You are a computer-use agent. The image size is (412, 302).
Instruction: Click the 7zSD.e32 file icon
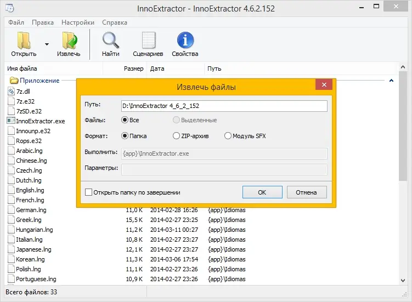(x=11, y=111)
